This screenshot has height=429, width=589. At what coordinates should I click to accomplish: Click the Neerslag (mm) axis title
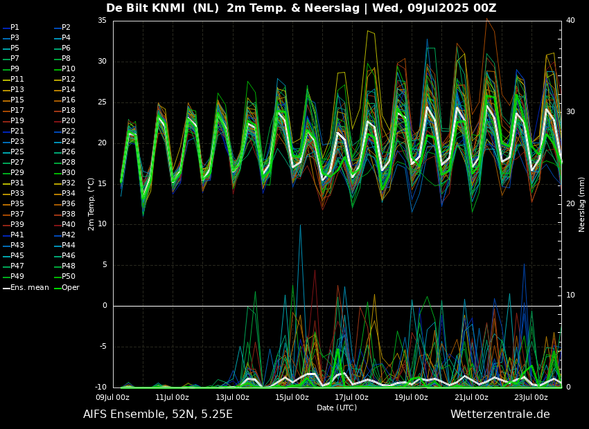click(582, 204)
